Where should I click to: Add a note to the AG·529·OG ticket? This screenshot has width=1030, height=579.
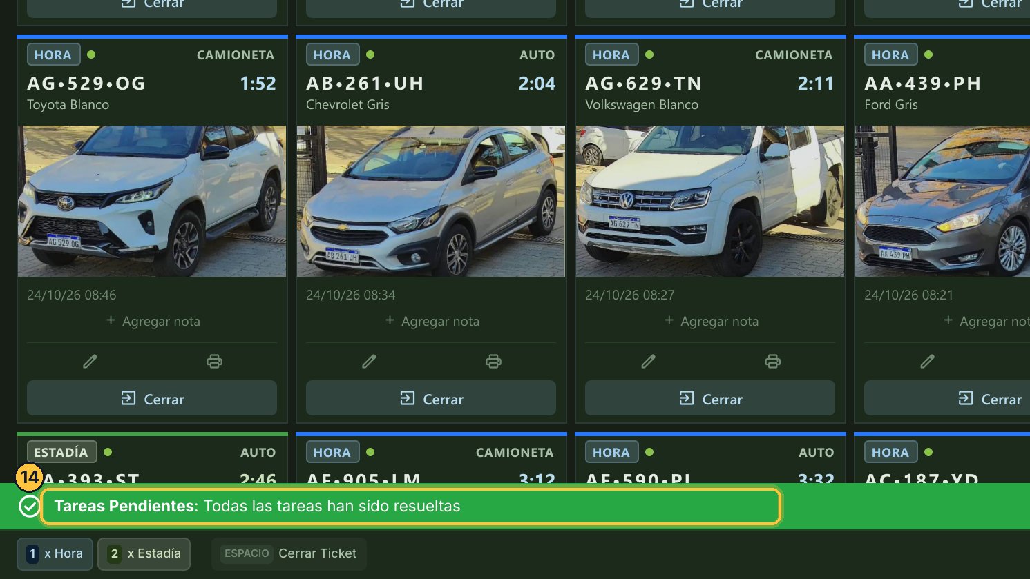point(153,321)
